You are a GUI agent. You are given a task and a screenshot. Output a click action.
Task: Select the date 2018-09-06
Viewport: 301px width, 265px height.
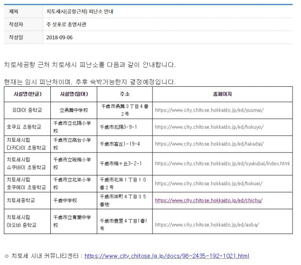tap(60, 38)
